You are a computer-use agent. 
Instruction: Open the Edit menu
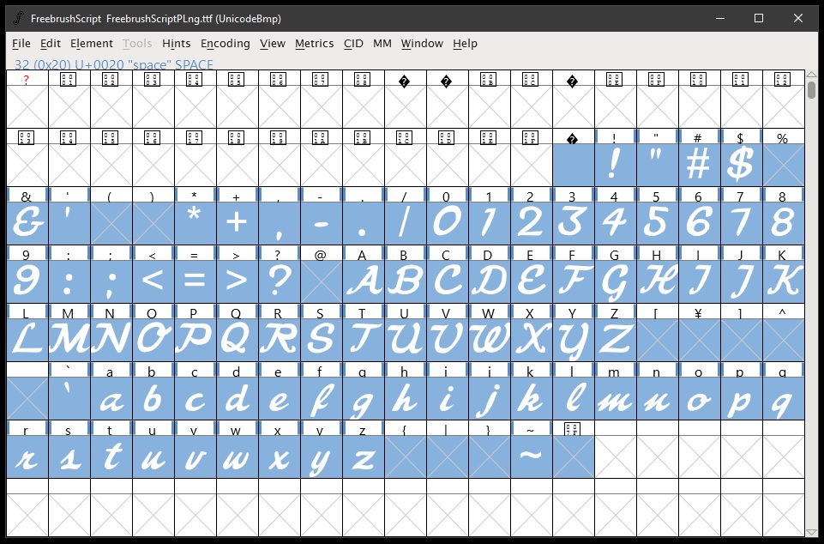coord(51,44)
